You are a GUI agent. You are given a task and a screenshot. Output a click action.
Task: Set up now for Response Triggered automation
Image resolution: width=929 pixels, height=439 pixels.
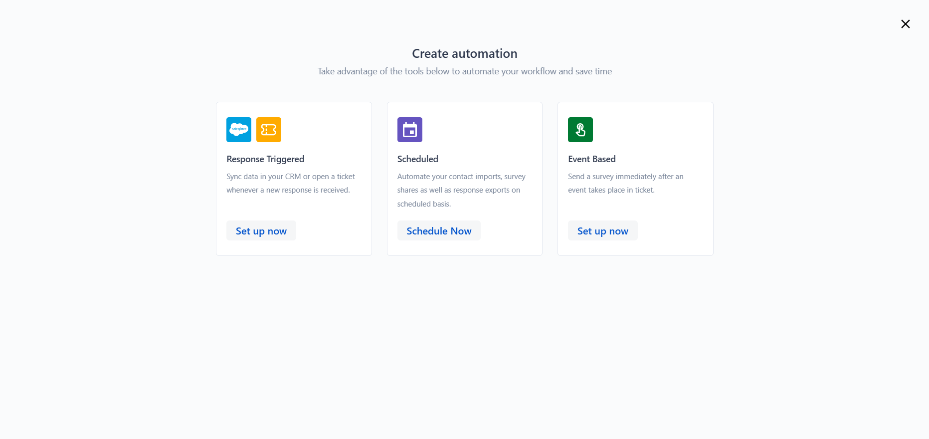(261, 231)
